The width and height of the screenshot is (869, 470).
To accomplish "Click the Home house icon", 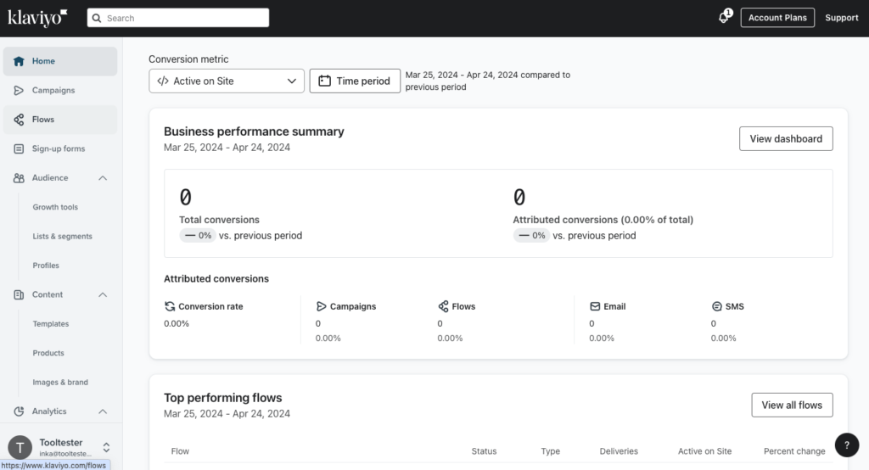I will pos(19,61).
